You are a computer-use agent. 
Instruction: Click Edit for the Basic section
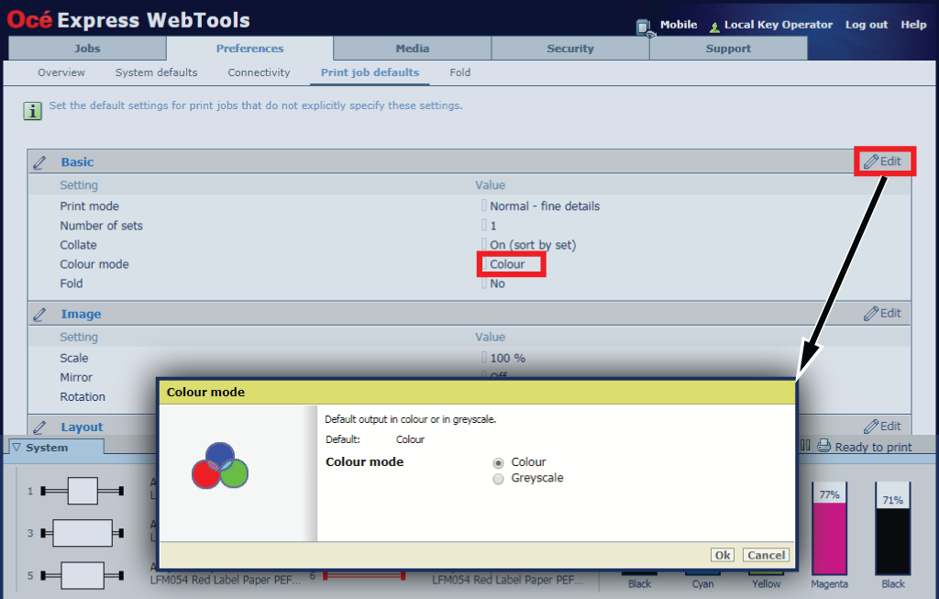[x=883, y=161]
